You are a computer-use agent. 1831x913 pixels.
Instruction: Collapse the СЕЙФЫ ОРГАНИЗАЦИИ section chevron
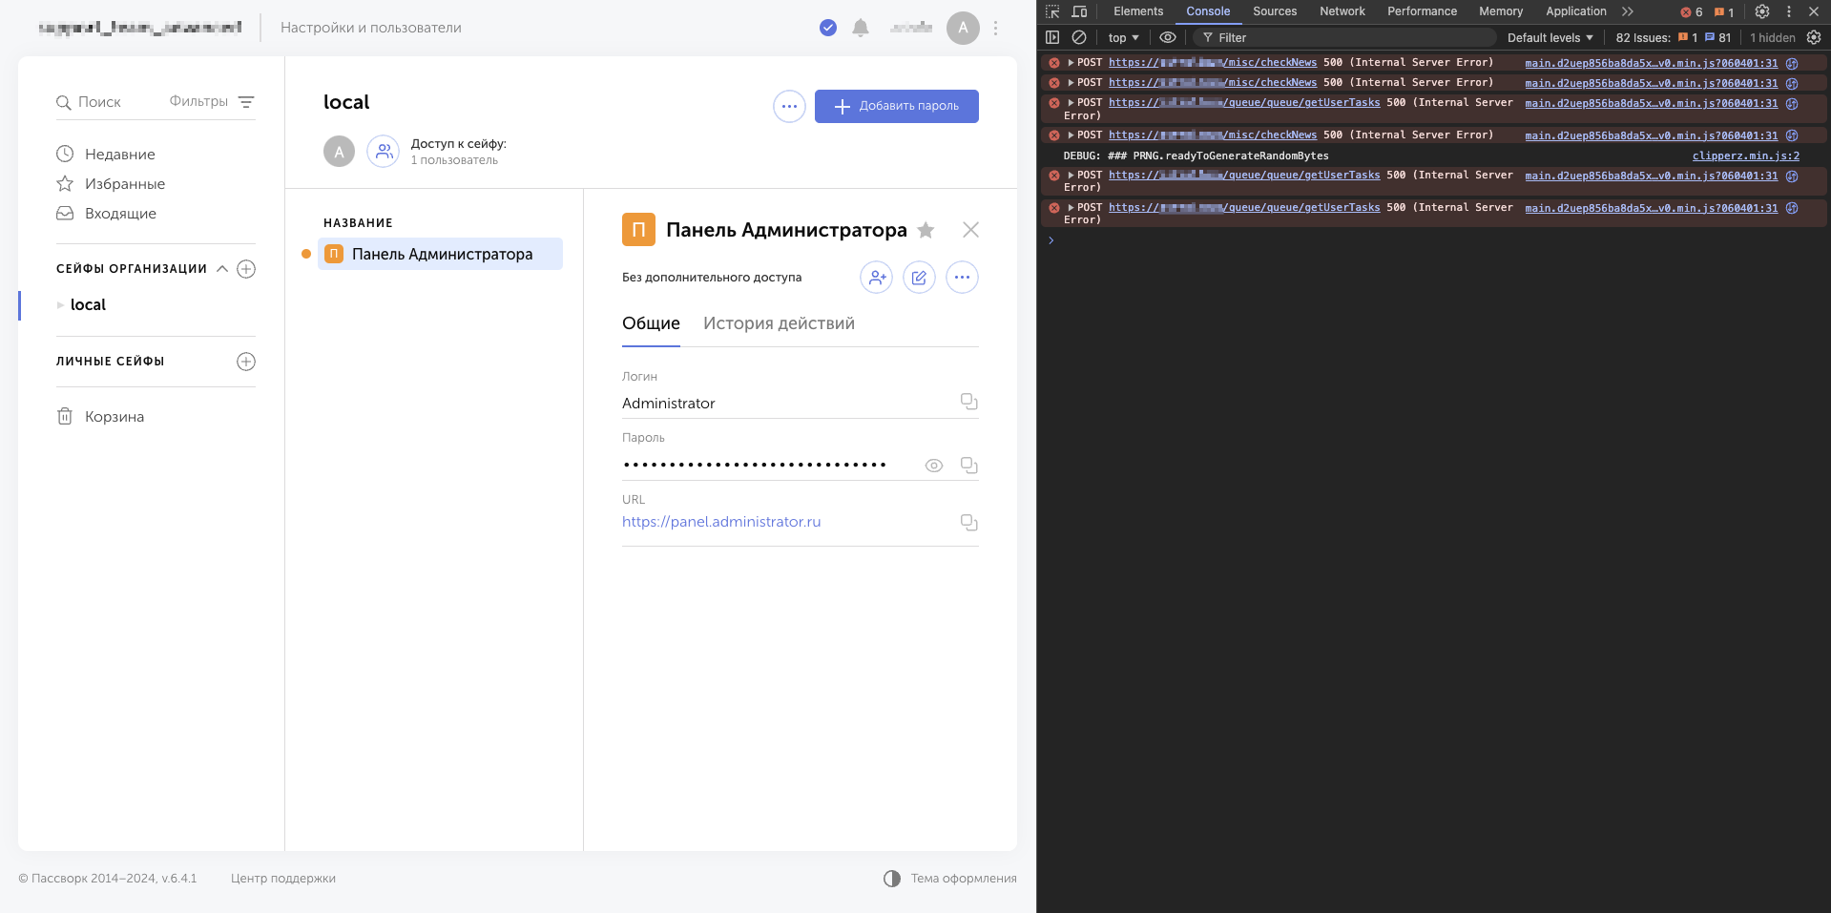(x=222, y=269)
